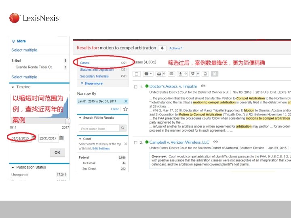This screenshot has width=291, height=218.
Task: Click the green Shepard's signal for Campbell v. Verizon
Action: [147, 142]
